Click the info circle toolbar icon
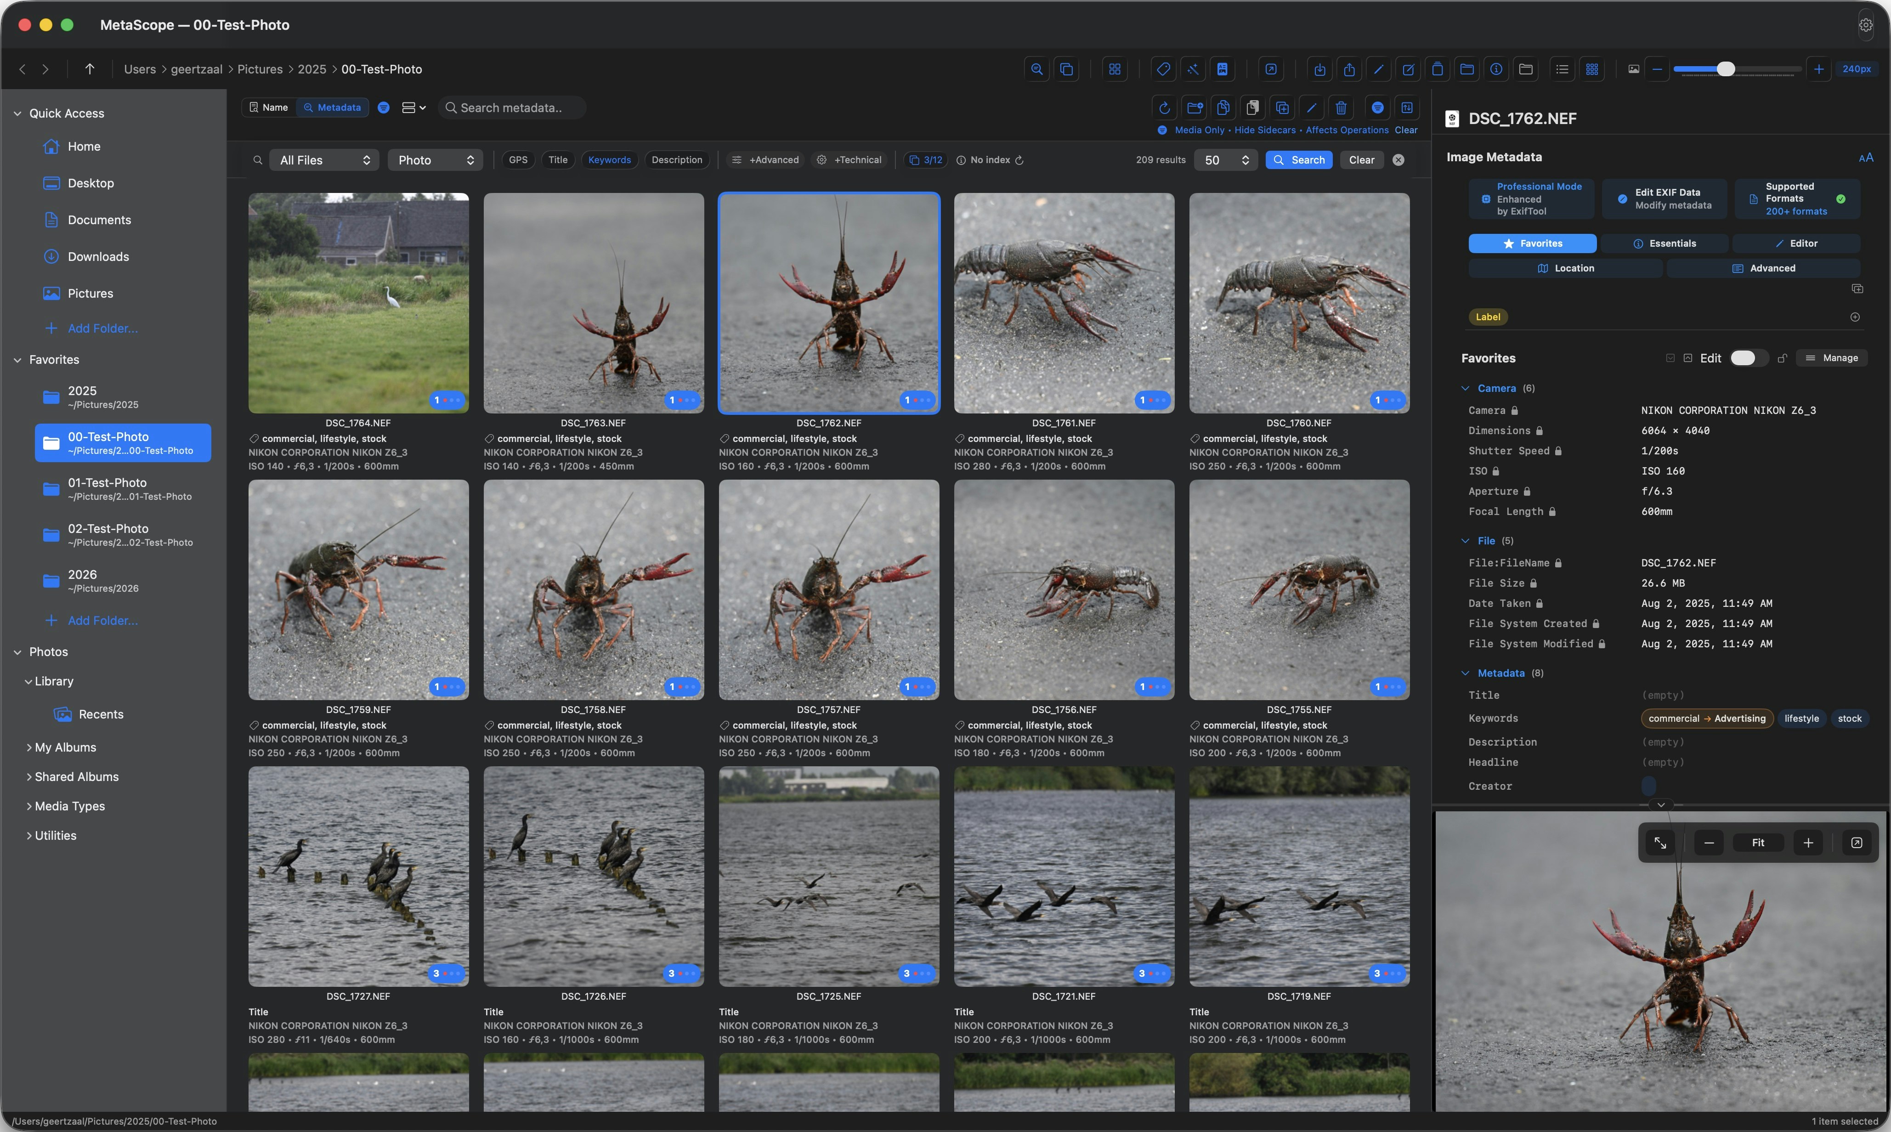This screenshot has width=1891, height=1132. 1497,69
